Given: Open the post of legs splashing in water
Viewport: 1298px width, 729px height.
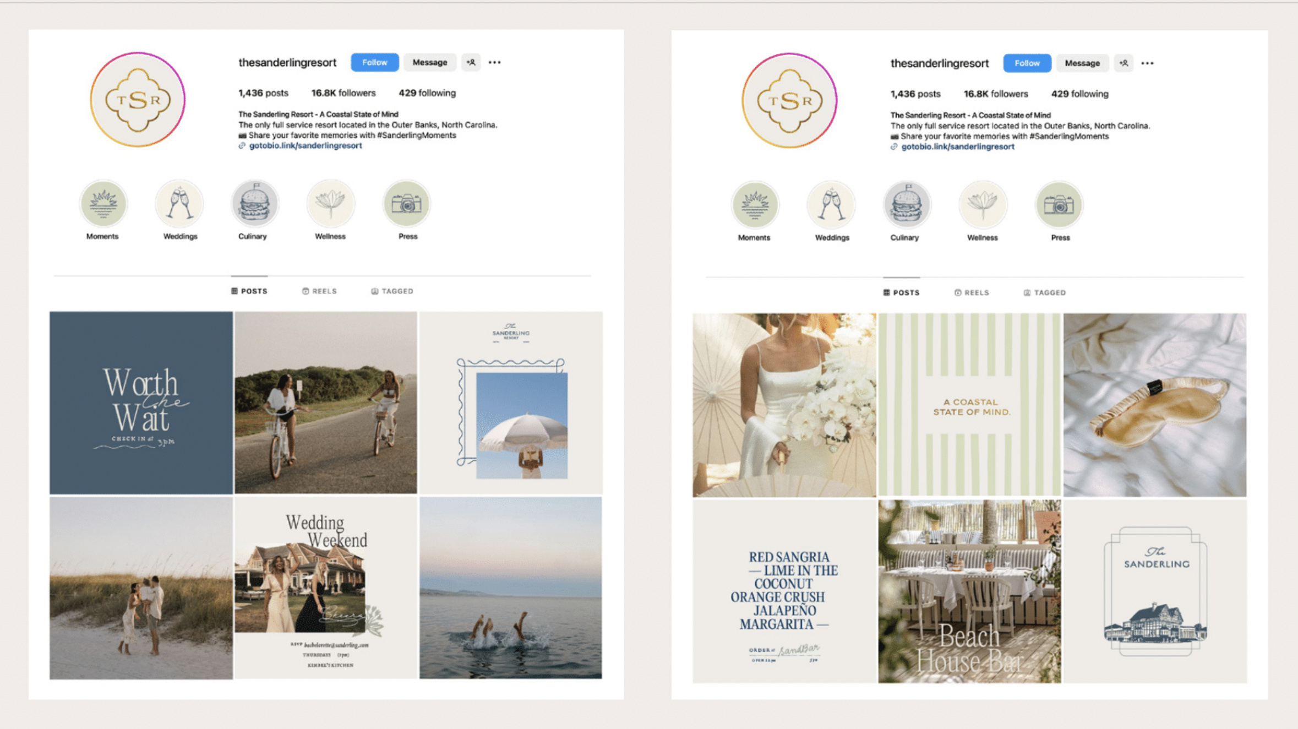Looking at the screenshot, I should pos(511,588).
